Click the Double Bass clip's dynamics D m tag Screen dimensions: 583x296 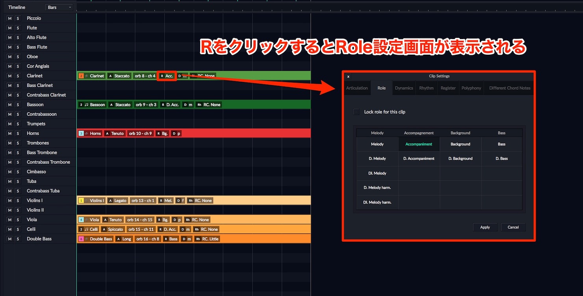(x=187, y=239)
